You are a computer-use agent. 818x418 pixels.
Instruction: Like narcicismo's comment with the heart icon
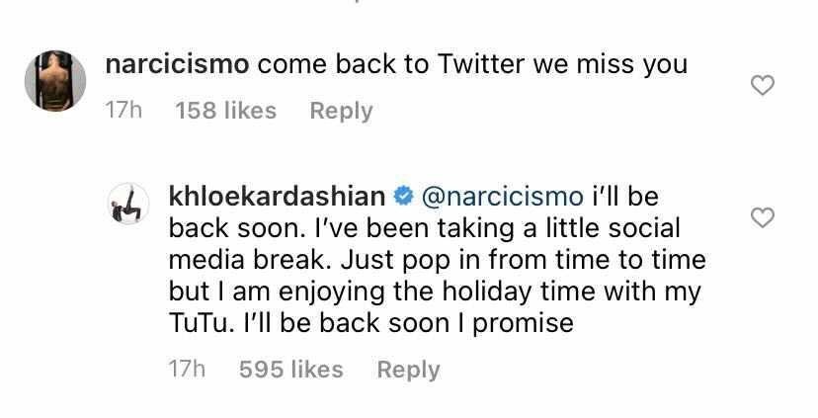762,87
